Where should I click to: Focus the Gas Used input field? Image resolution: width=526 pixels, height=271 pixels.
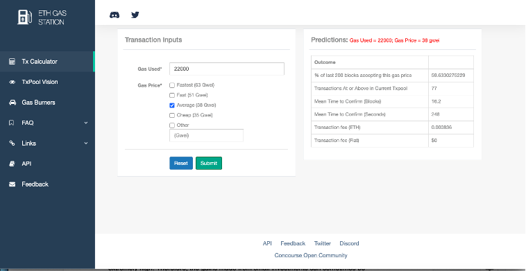(227, 69)
